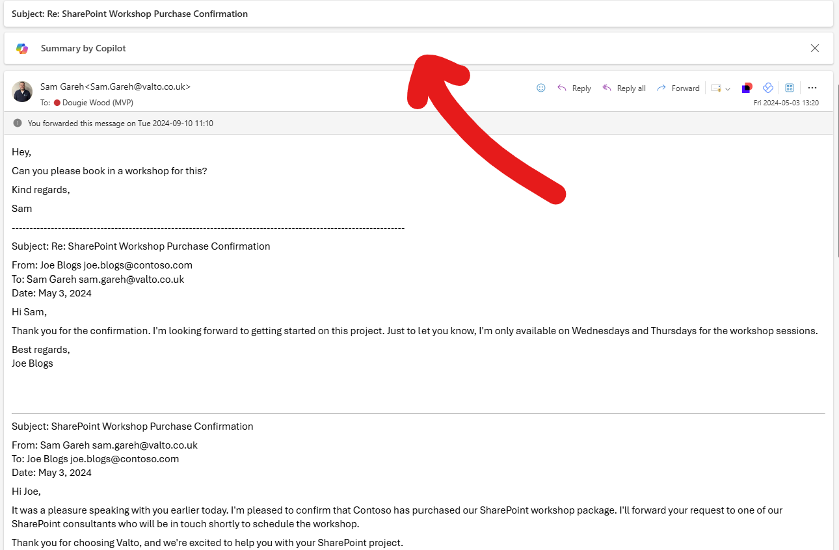The image size is (839, 550).
Task: Close the Summary by Copilot panel
Action: click(x=814, y=48)
